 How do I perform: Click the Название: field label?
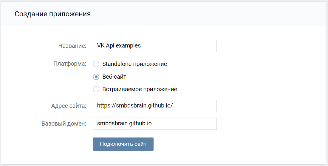72,46
